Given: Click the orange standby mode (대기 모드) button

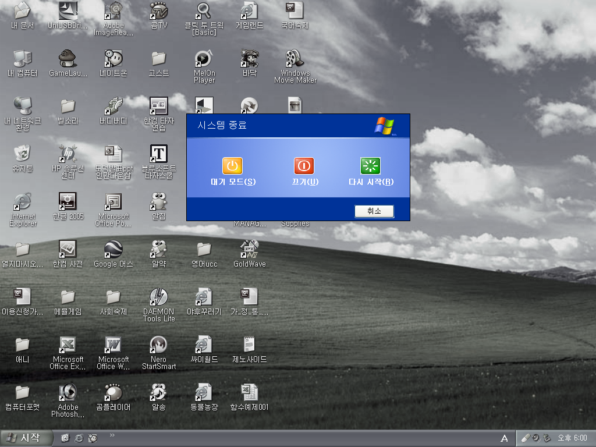Looking at the screenshot, I should 232,166.
